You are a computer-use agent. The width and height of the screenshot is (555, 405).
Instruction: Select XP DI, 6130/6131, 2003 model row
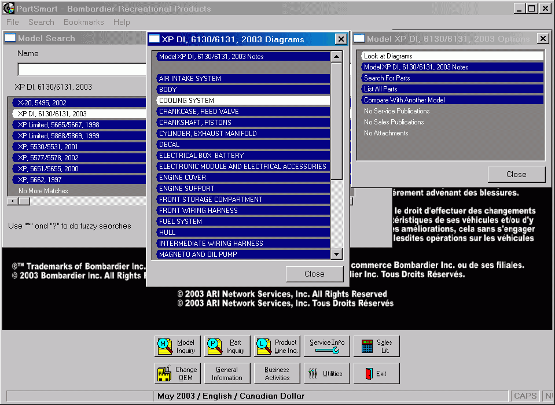click(79, 113)
